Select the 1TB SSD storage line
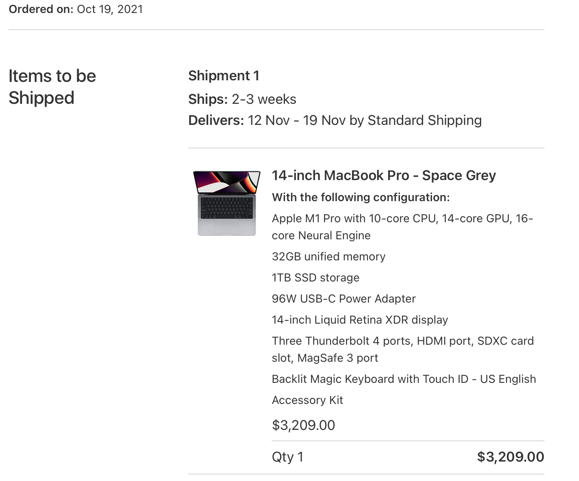 tap(315, 277)
